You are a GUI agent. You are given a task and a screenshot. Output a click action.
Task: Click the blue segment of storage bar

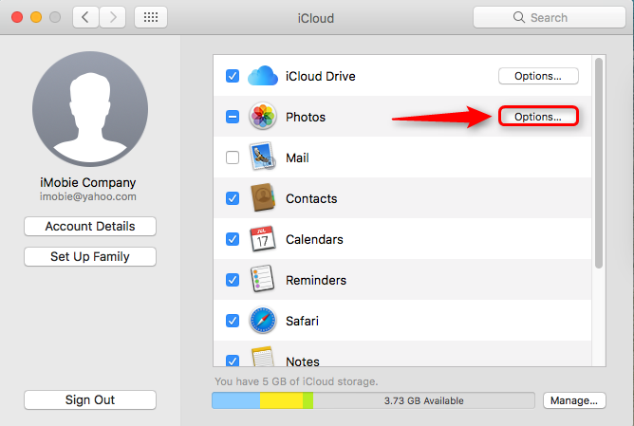click(x=236, y=400)
